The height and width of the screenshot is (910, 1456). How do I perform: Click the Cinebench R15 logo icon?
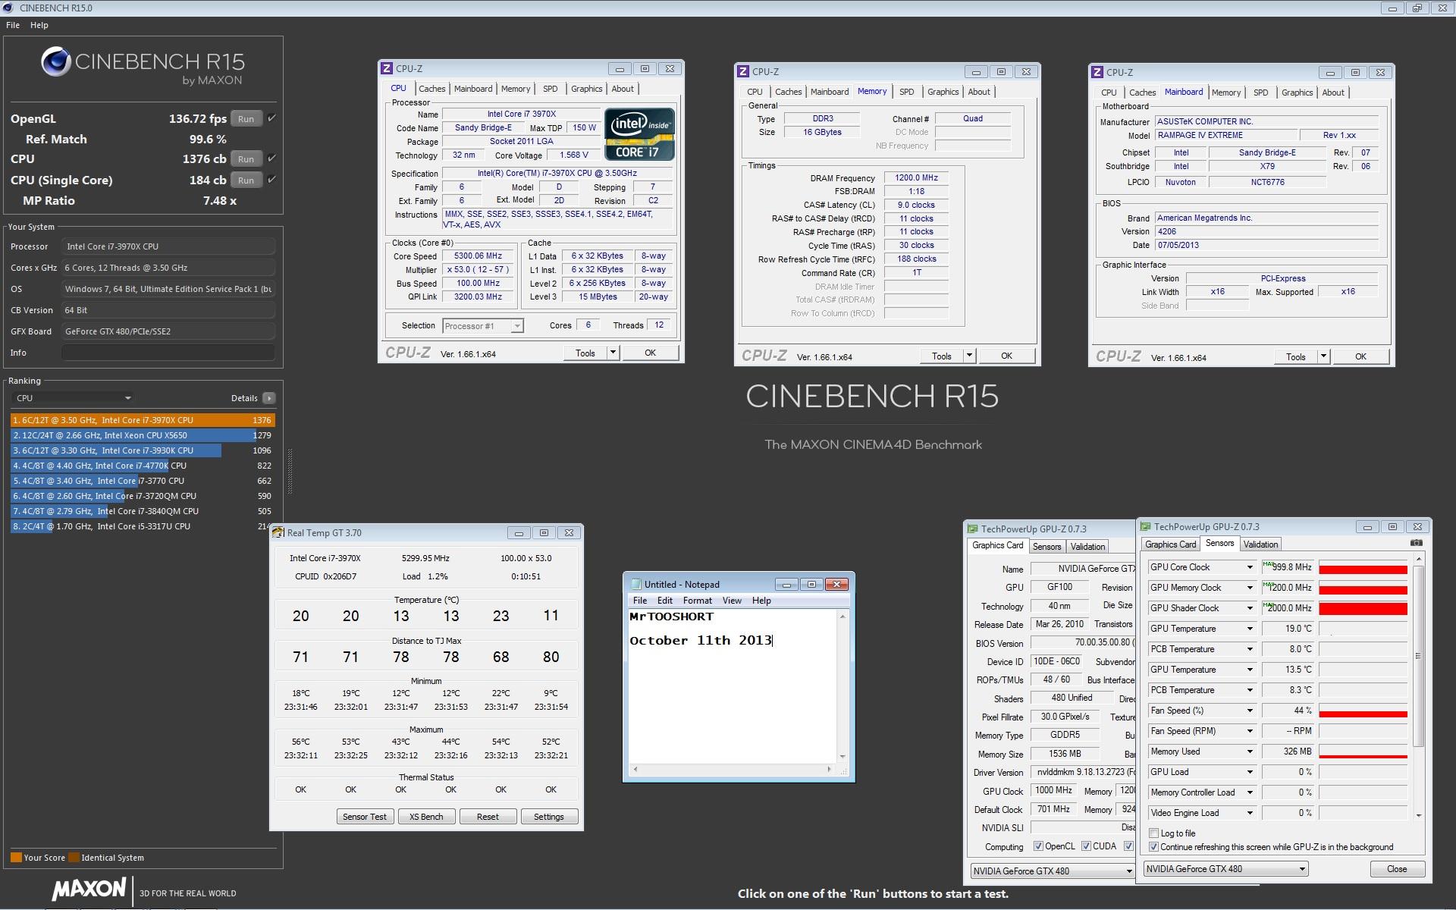56,62
